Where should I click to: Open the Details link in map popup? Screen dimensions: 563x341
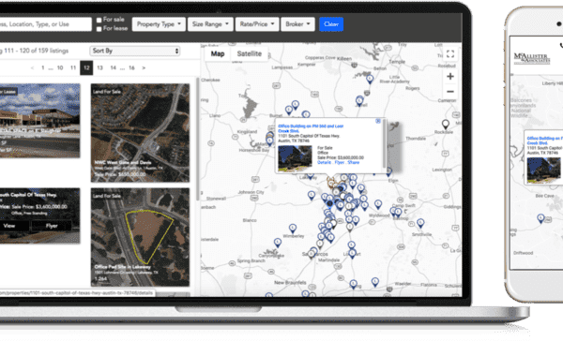pyautogui.click(x=325, y=162)
